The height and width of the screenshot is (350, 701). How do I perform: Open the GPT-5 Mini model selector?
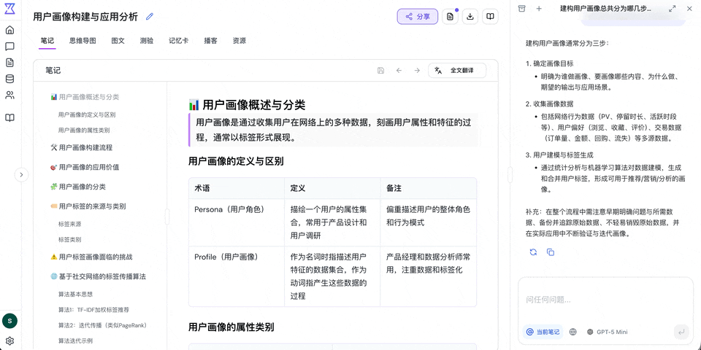point(607,332)
